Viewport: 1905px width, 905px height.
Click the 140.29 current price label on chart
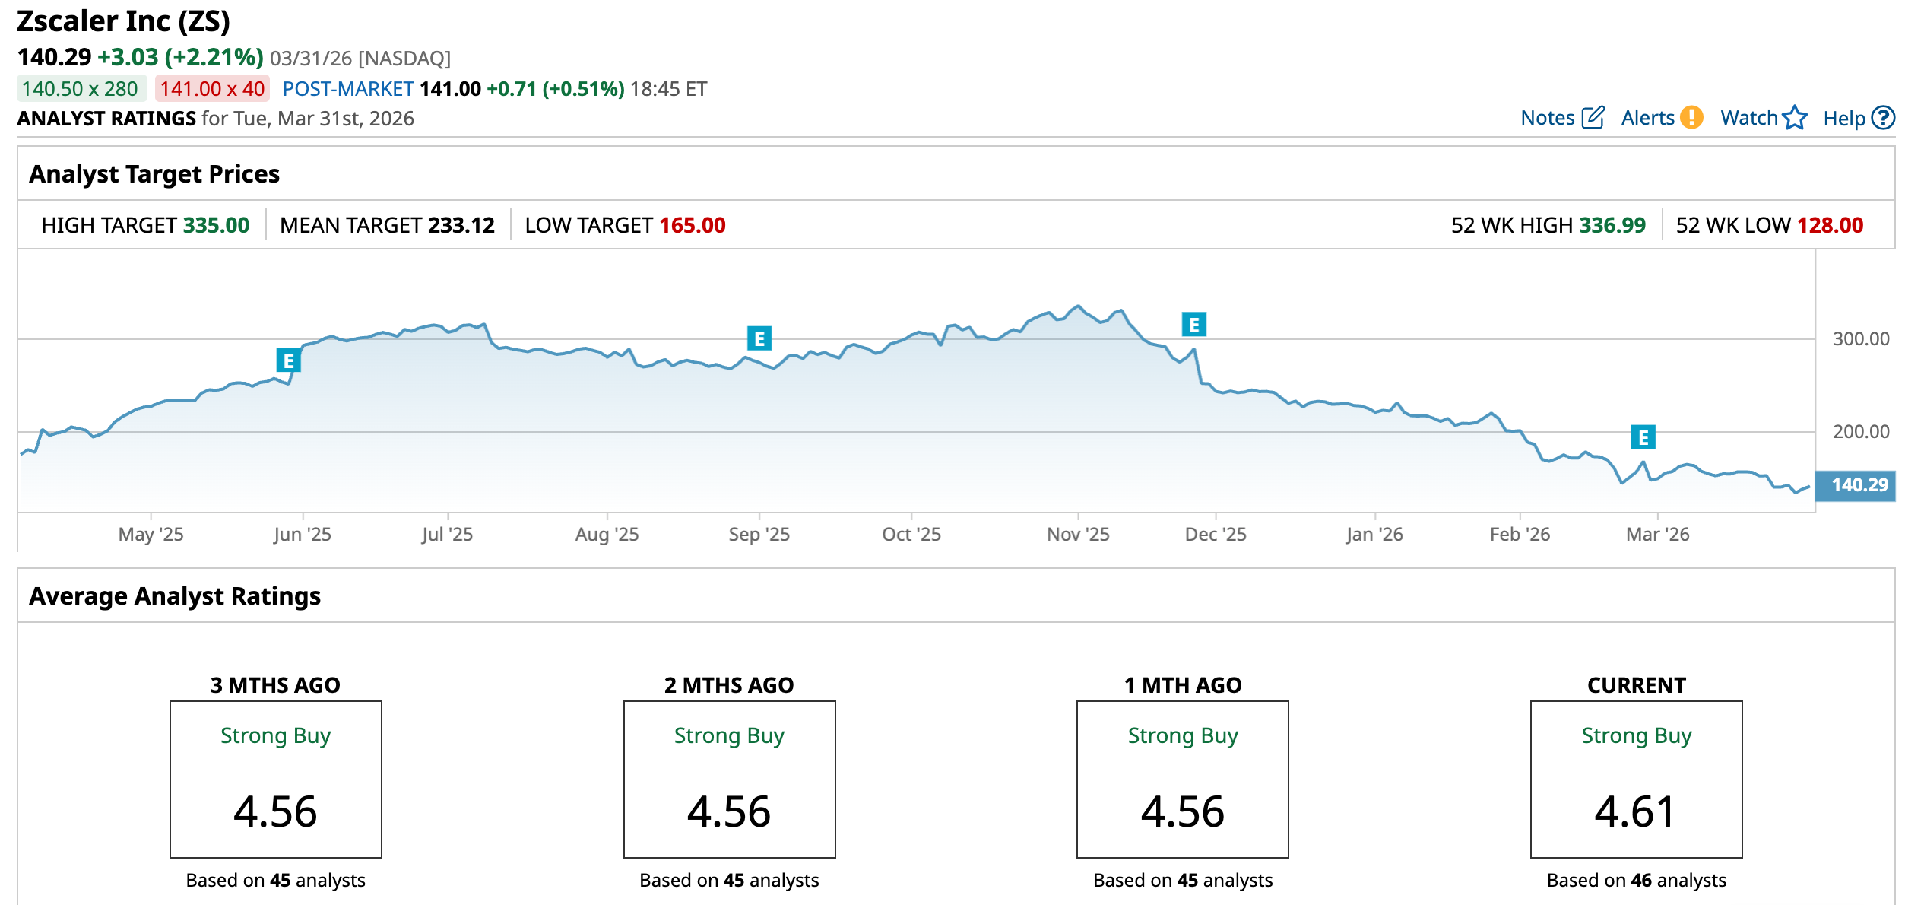point(1855,485)
